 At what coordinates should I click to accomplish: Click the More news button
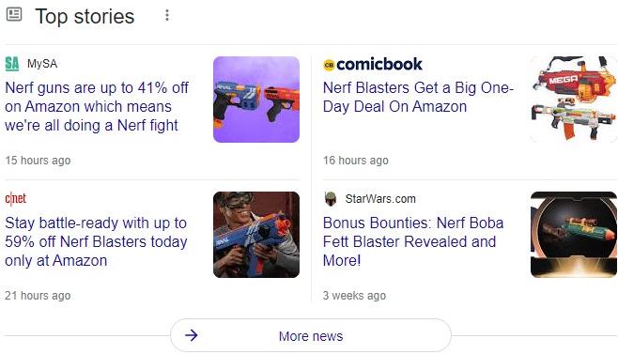coord(311,335)
